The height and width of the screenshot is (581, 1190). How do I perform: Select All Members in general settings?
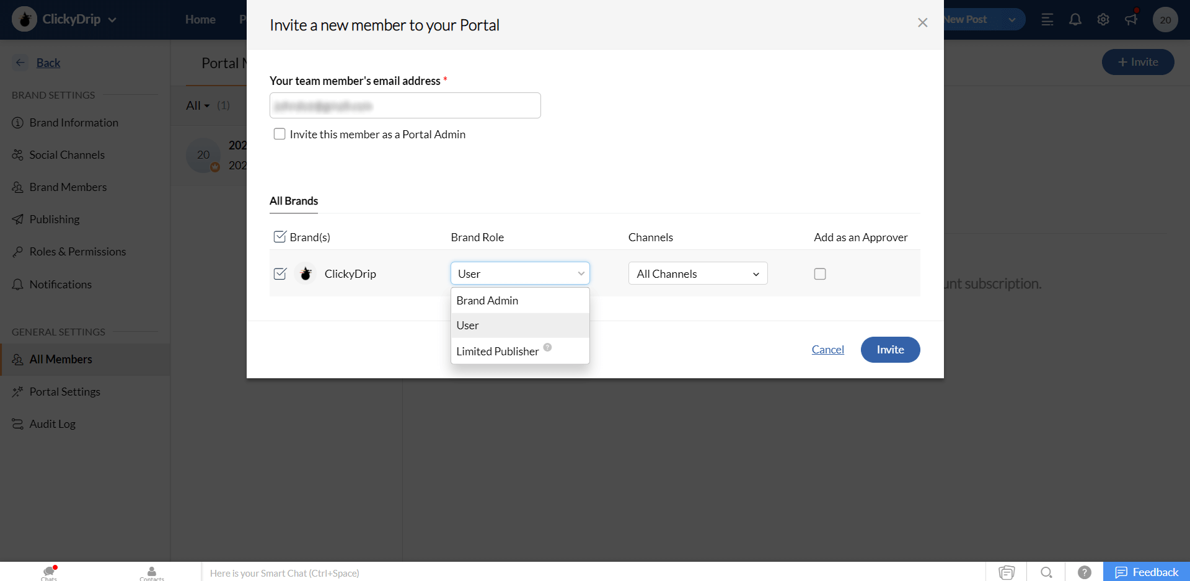(85, 360)
